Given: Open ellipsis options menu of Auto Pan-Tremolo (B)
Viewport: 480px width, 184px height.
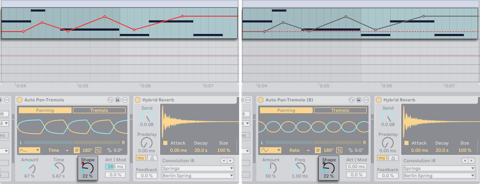Looking at the screenshot, I should point(366,100).
